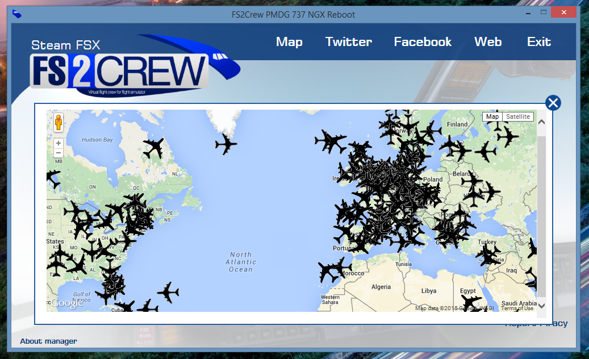Viewport: 589px width, 359px height.
Task: Click the plane icon east of Hudson Bay
Action: click(153, 148)
